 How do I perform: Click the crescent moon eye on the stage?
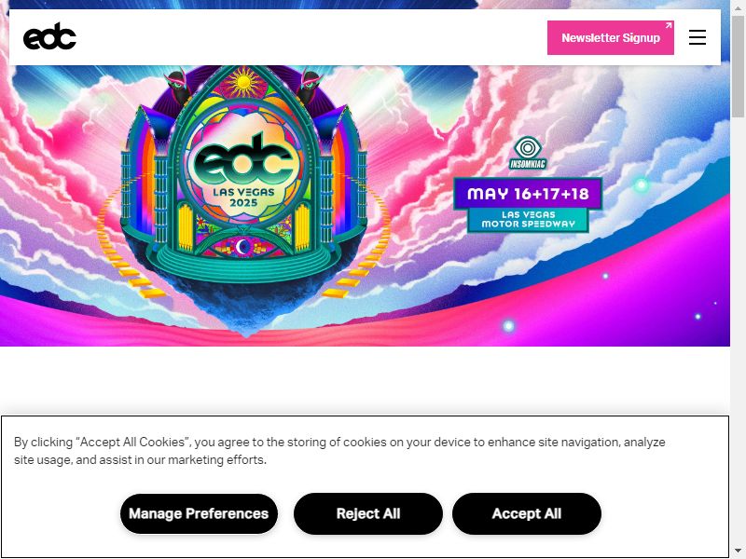[x=242, y=247]
